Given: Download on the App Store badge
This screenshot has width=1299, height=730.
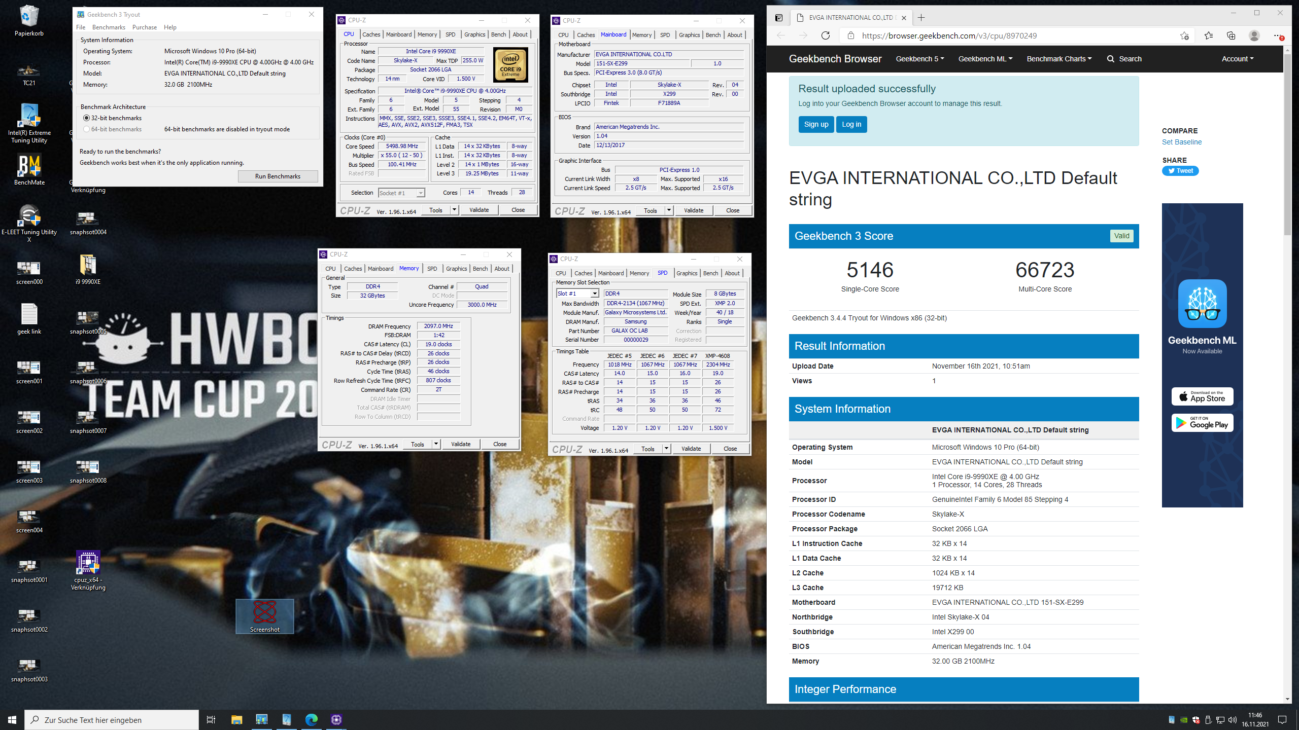Looking at the screenshot, I should pyautogui.click(x=1202, y=396).
